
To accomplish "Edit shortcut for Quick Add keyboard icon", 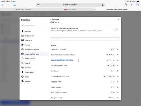I will (118, 71).
